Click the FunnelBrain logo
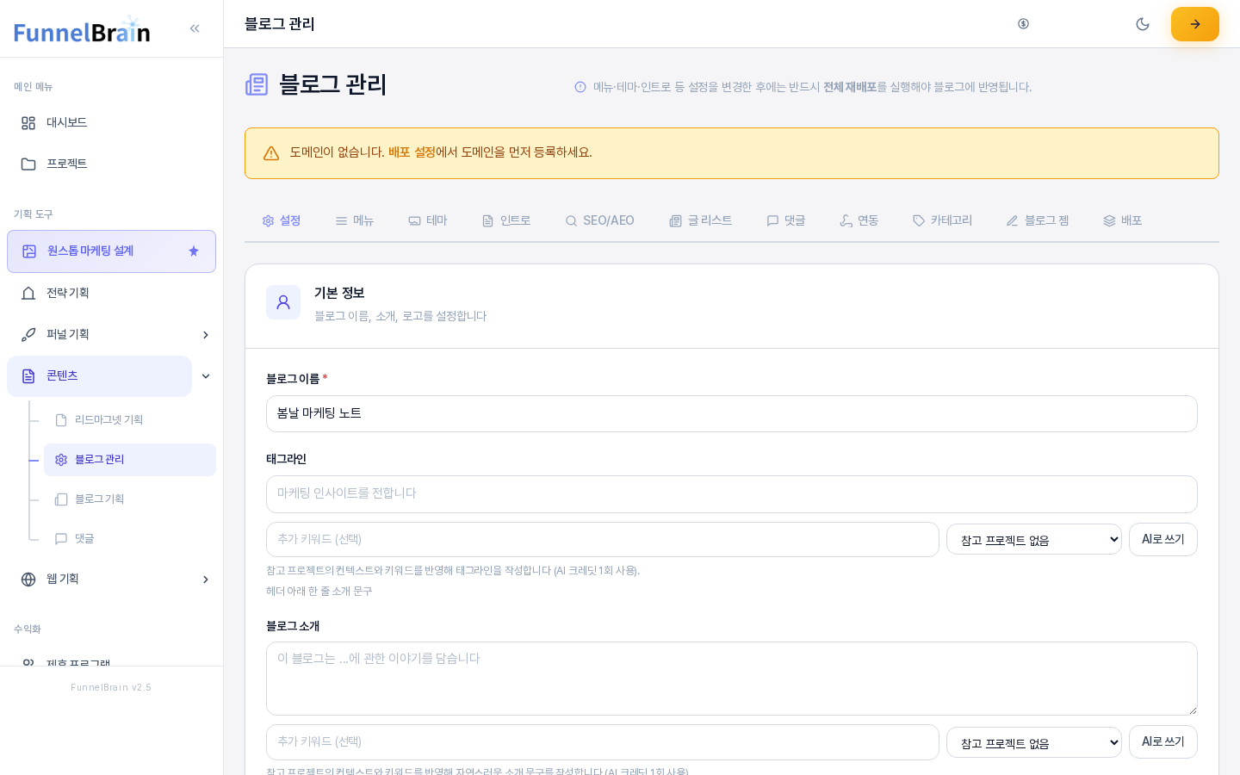Screen dimensions: 1240x775 point(82,30)
